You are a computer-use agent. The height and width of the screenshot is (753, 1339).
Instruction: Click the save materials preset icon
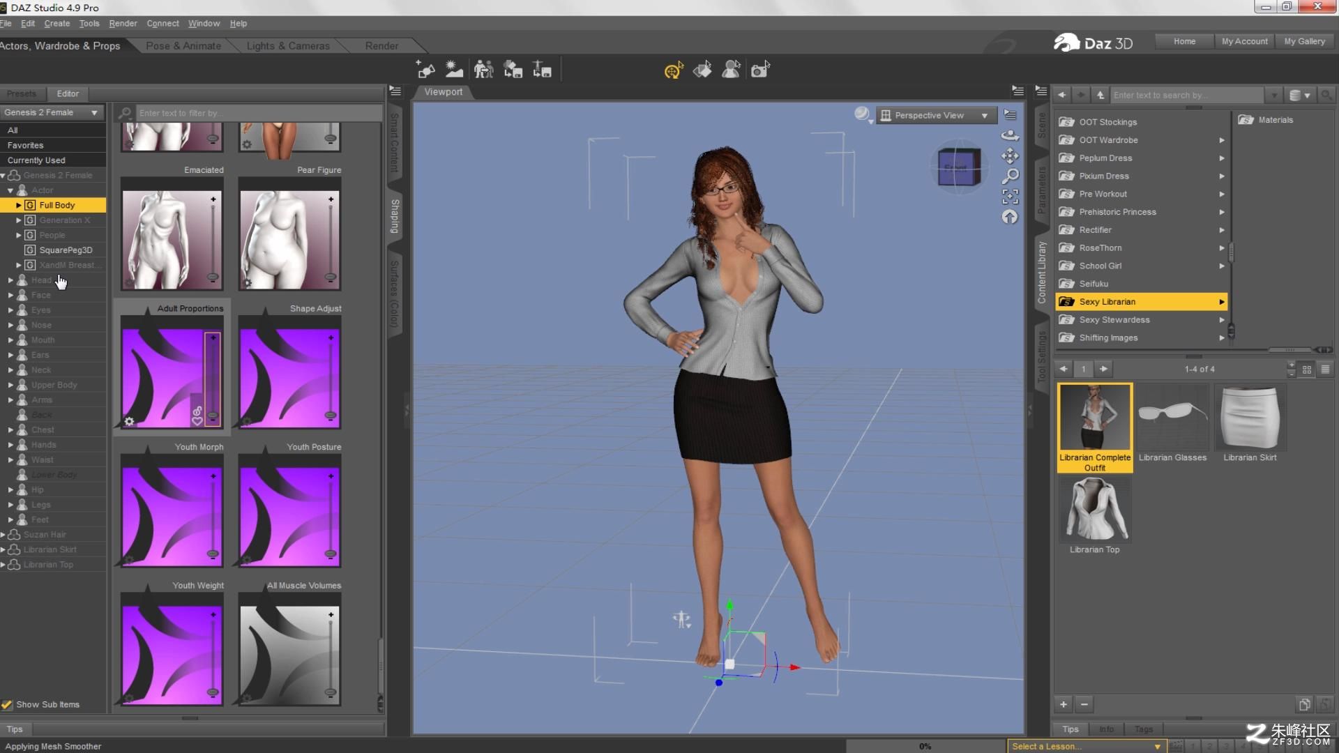point(513,70)
